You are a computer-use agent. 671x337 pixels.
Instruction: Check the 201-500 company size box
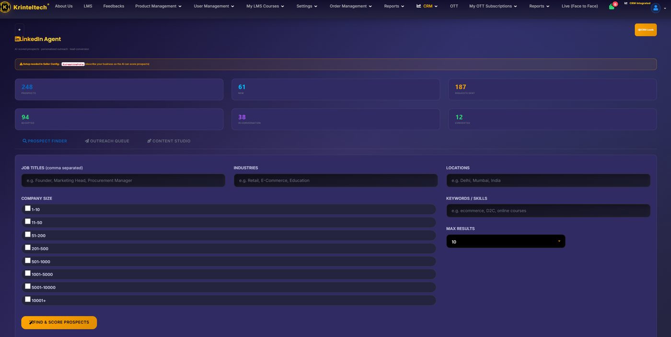28,247
